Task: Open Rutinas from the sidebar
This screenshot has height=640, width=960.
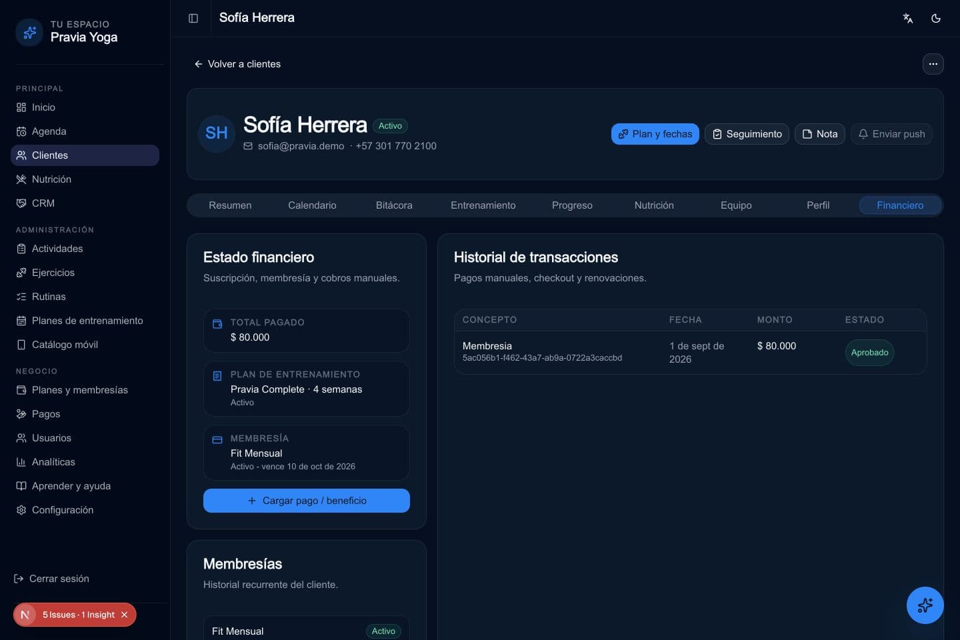Action: pyautogui.click(x=85, y=297)
